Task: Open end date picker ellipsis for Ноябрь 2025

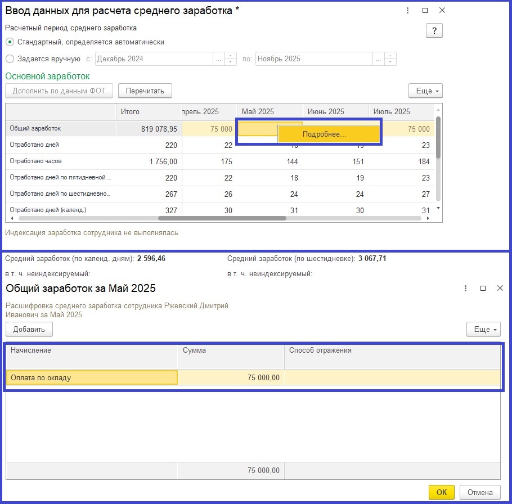Action: point(378,59)
